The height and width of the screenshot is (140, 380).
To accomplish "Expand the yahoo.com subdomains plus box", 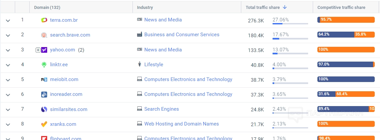I will coord(38,50).
